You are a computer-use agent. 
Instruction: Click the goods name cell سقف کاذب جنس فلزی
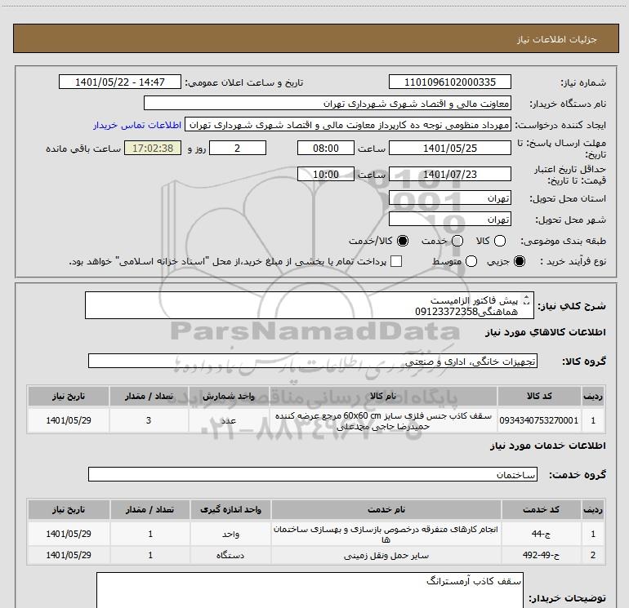(x=383, y=420)
